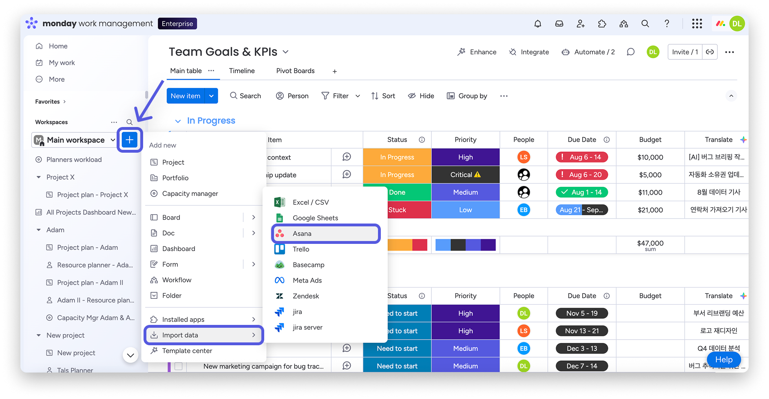
Task: Click the Priority color distribution summary bar
Action: coord(466,245)
